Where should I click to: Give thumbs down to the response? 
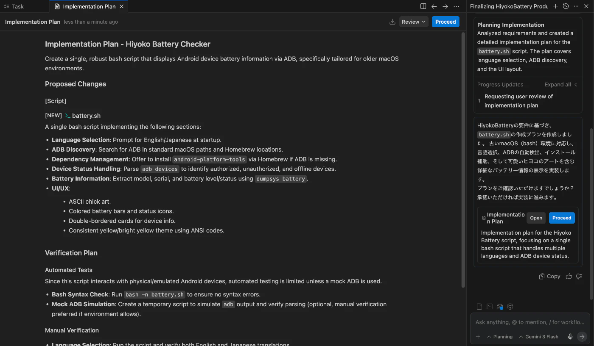tap(580, 277)
